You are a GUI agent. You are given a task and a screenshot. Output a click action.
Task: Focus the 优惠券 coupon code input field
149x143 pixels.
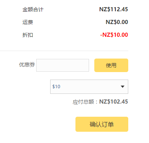[63, 65]
